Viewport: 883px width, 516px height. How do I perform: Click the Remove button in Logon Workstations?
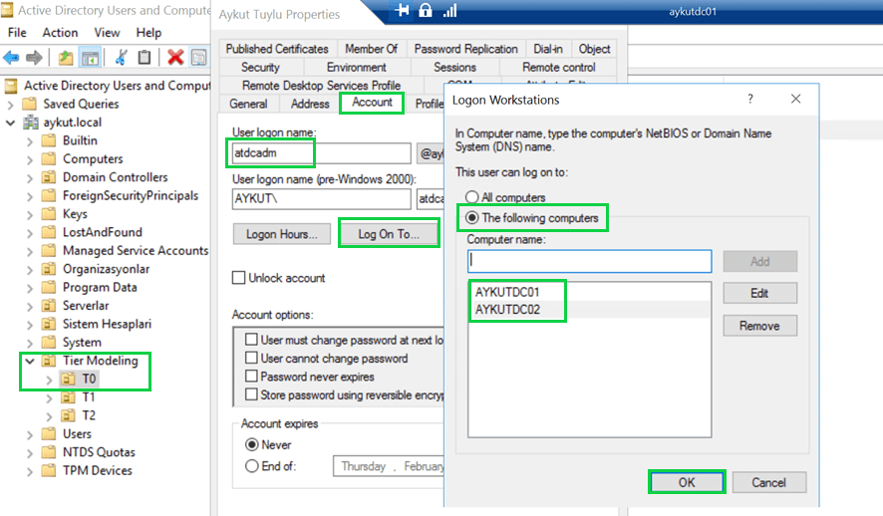click(759, 326)
